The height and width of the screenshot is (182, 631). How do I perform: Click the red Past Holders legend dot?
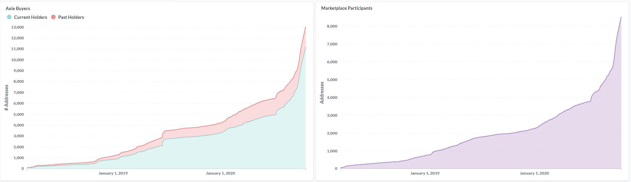click(x=53, y=17)
